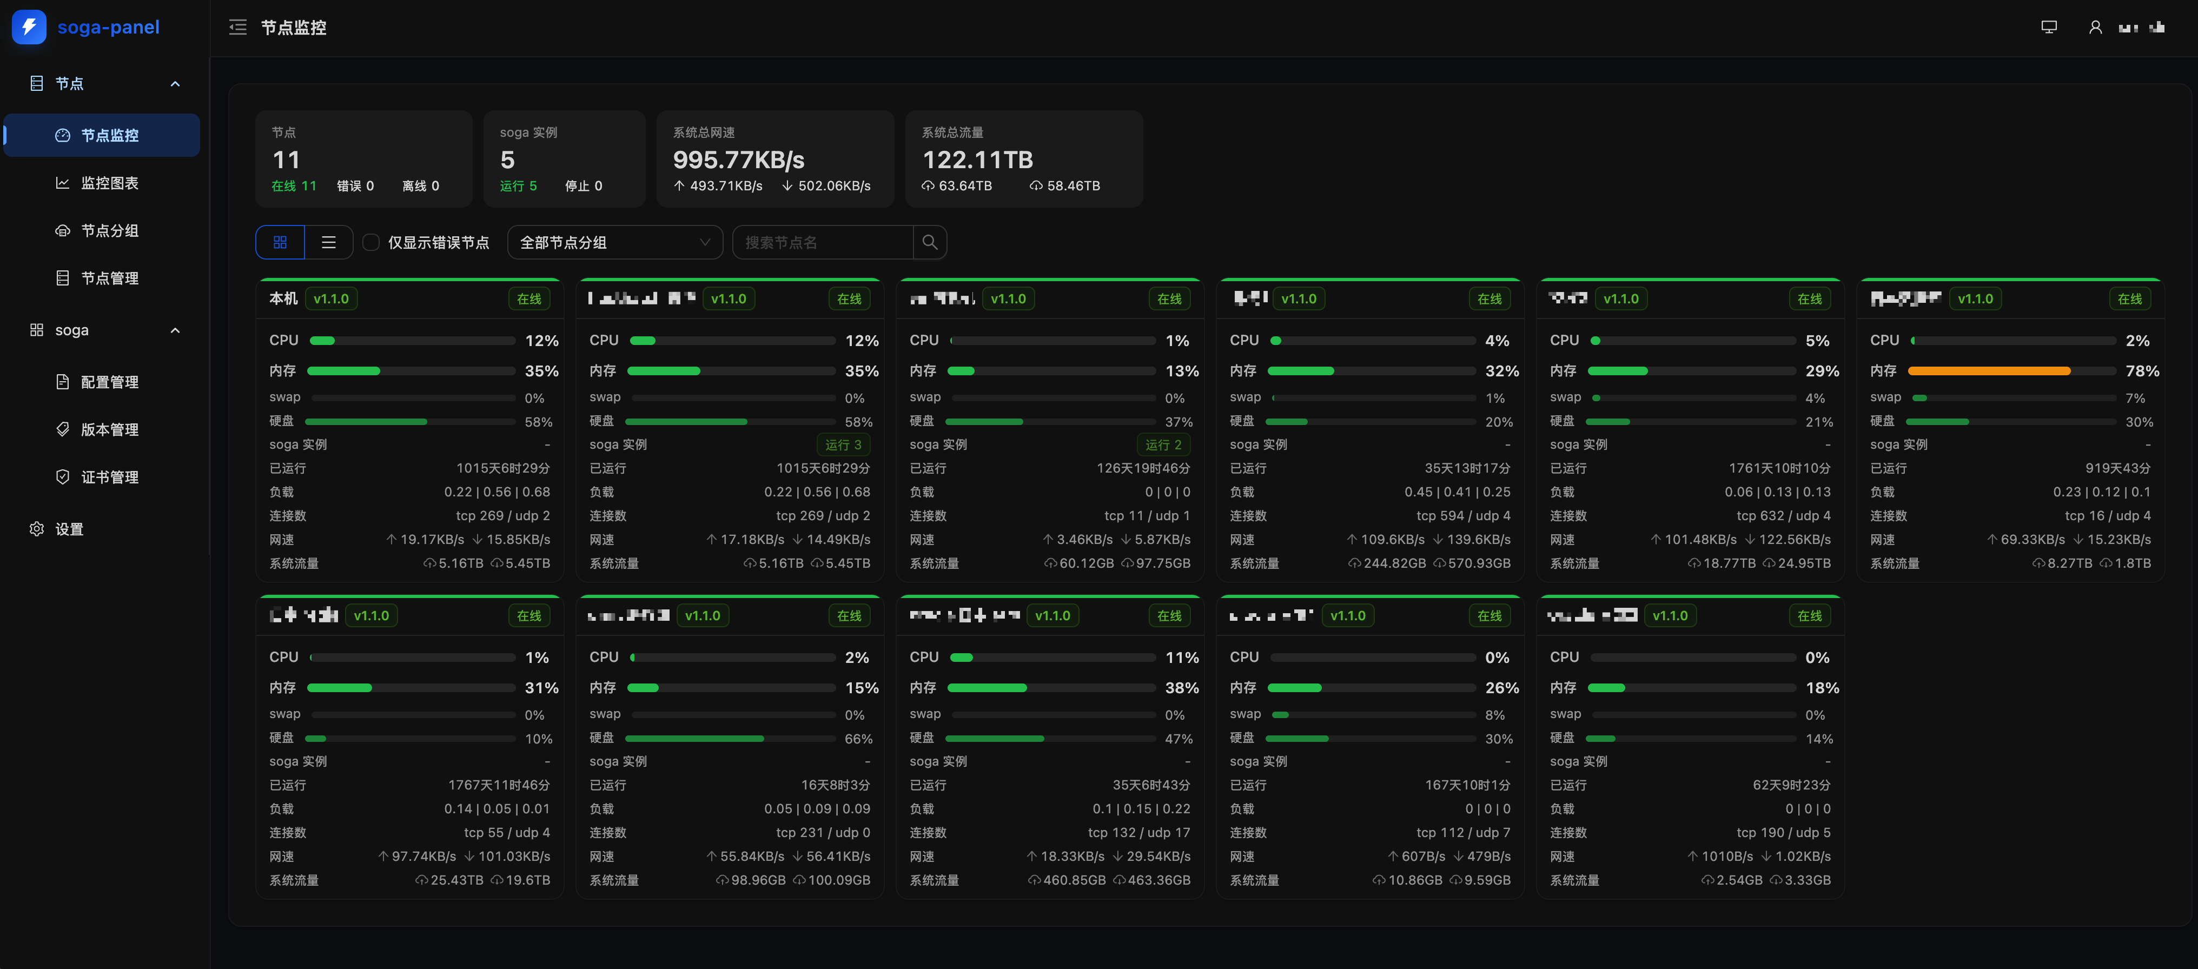Screen dimensions: 2198x969
Task: Switch to list view icon
Action: click(x=328, y=242)
